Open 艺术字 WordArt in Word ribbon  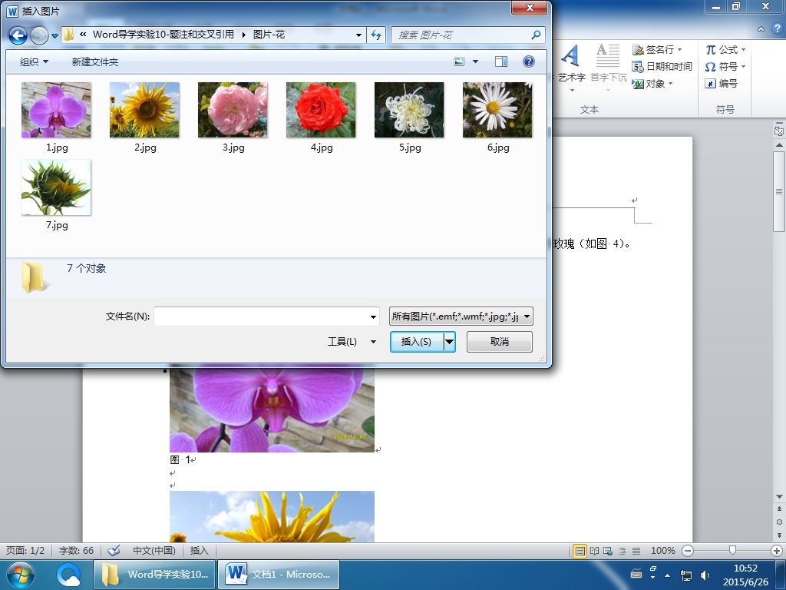tap(571, 68)
